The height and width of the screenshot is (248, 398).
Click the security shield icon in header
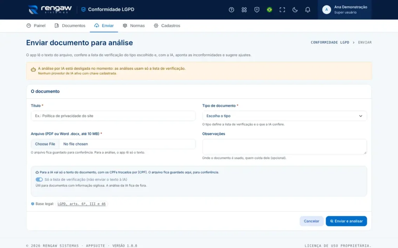pyautogui.click(x=257, y=10)
